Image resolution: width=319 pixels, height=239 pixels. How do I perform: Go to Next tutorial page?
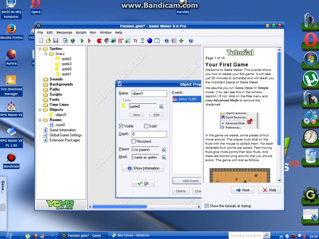(x=243, y=190)
